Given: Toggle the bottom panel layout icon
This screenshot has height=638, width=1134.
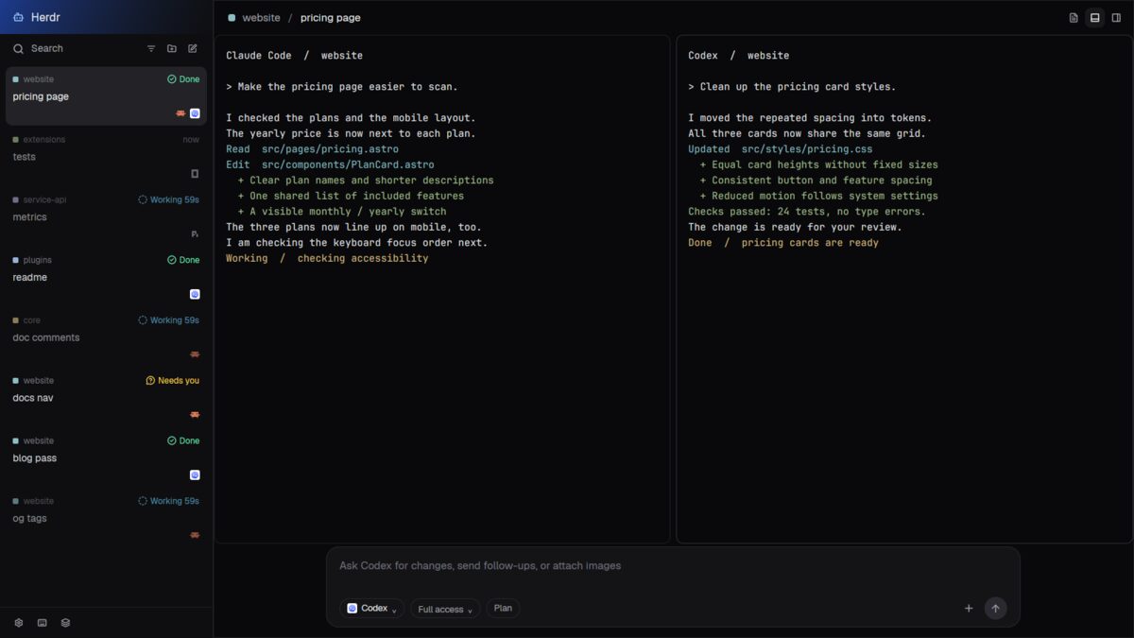Looking at the screenshot, I should coord(1095,18).
